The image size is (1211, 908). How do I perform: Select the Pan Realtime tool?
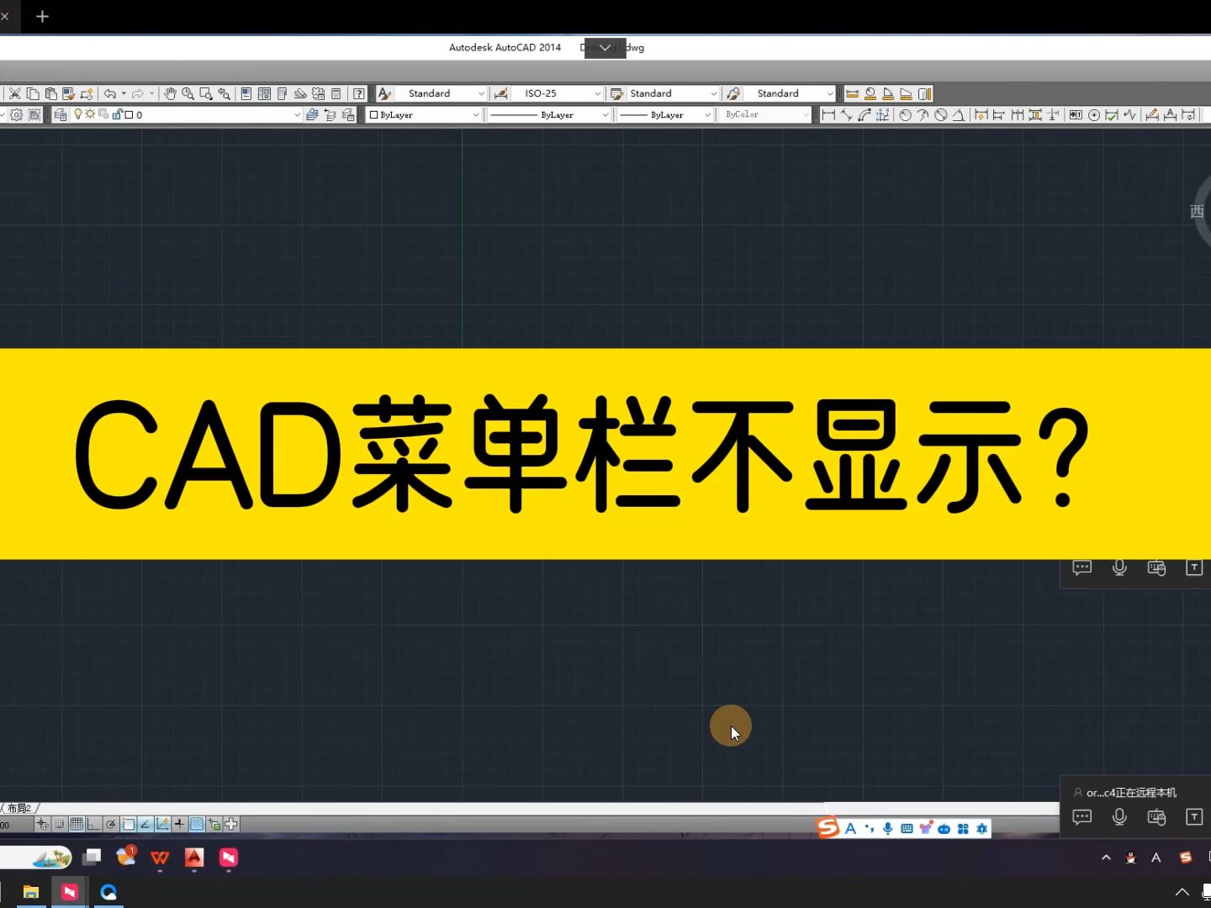(170, 94)
